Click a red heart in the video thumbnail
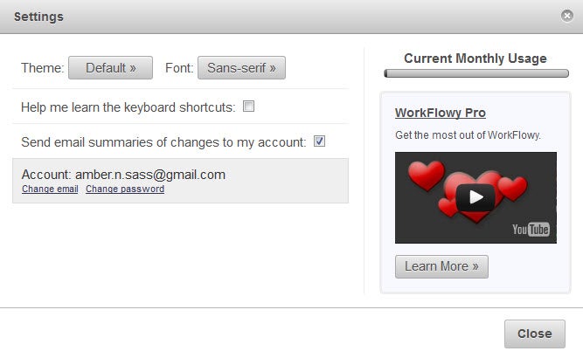Image resolution: width=583 pixels, height=358 pixels. click(426, 175)
